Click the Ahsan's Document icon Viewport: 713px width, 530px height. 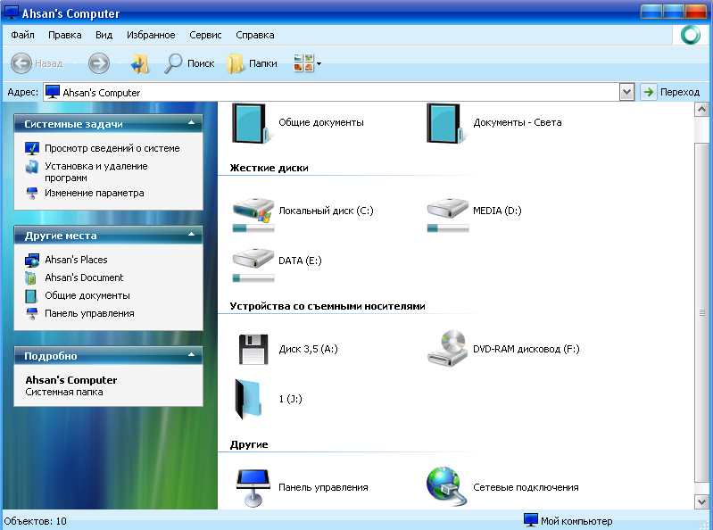pos(31,277)
